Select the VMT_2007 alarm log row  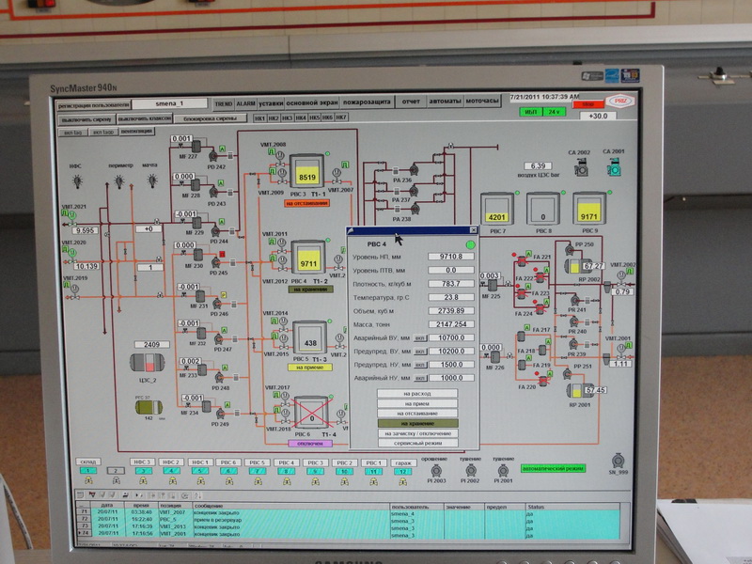pos(349,512)
